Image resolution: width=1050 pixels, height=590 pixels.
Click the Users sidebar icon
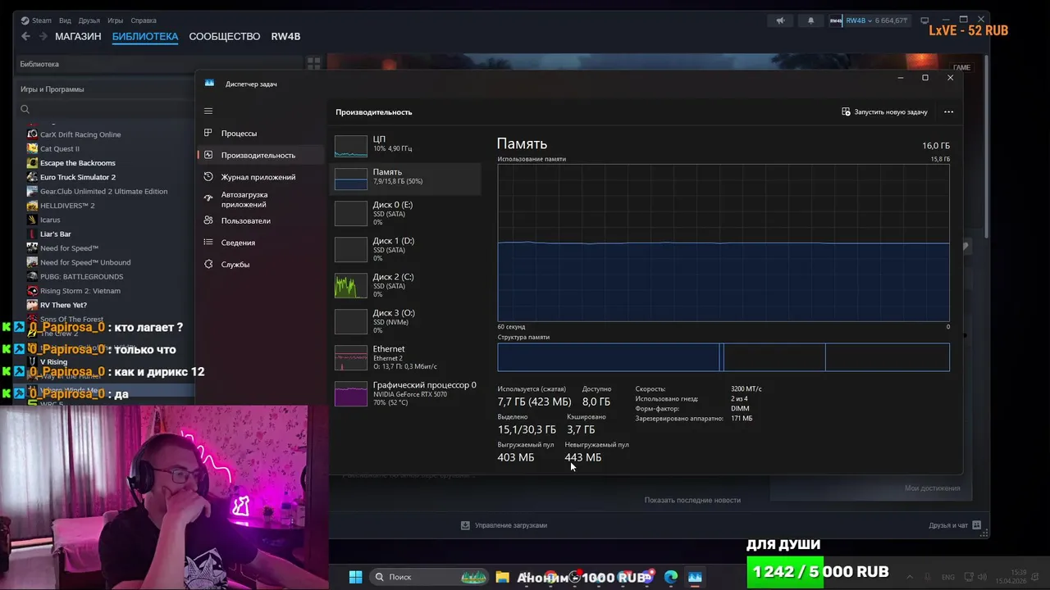(208, 220)
